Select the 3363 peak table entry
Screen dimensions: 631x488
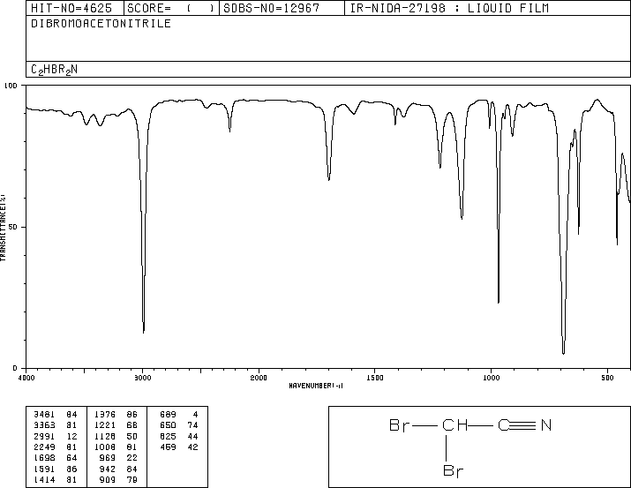click(x=55, y=425)
